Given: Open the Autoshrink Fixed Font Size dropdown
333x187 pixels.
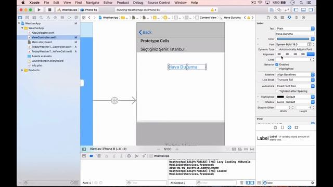Looking at the screenshot, I should coord(295,86).
